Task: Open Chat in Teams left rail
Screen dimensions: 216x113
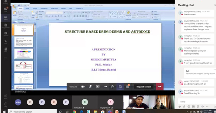Action: (x=6, y=9)
